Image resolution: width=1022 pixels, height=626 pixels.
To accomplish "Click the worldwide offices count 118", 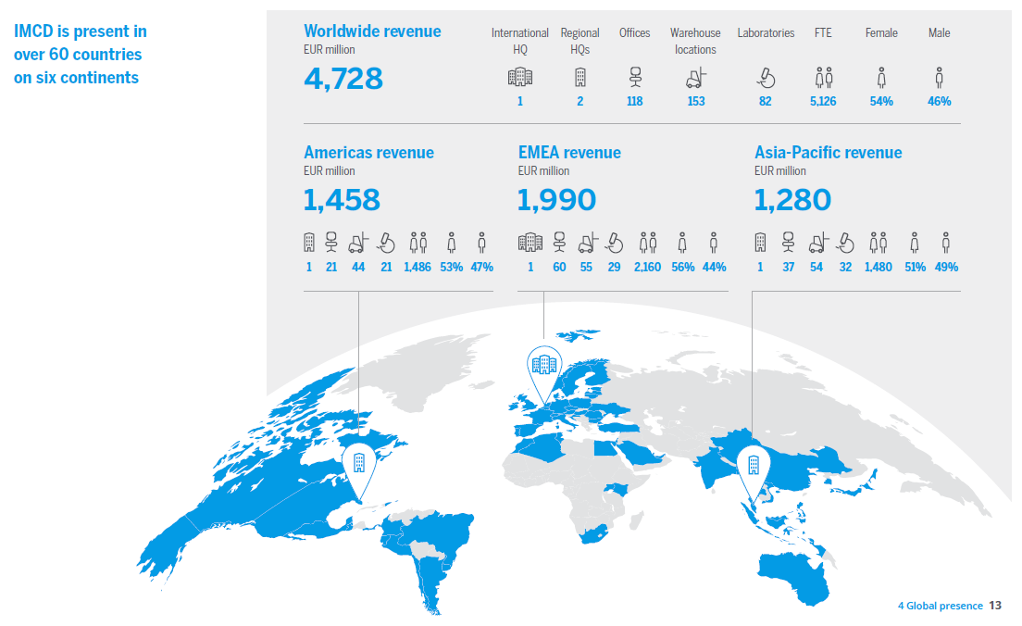I will [635, 101].
